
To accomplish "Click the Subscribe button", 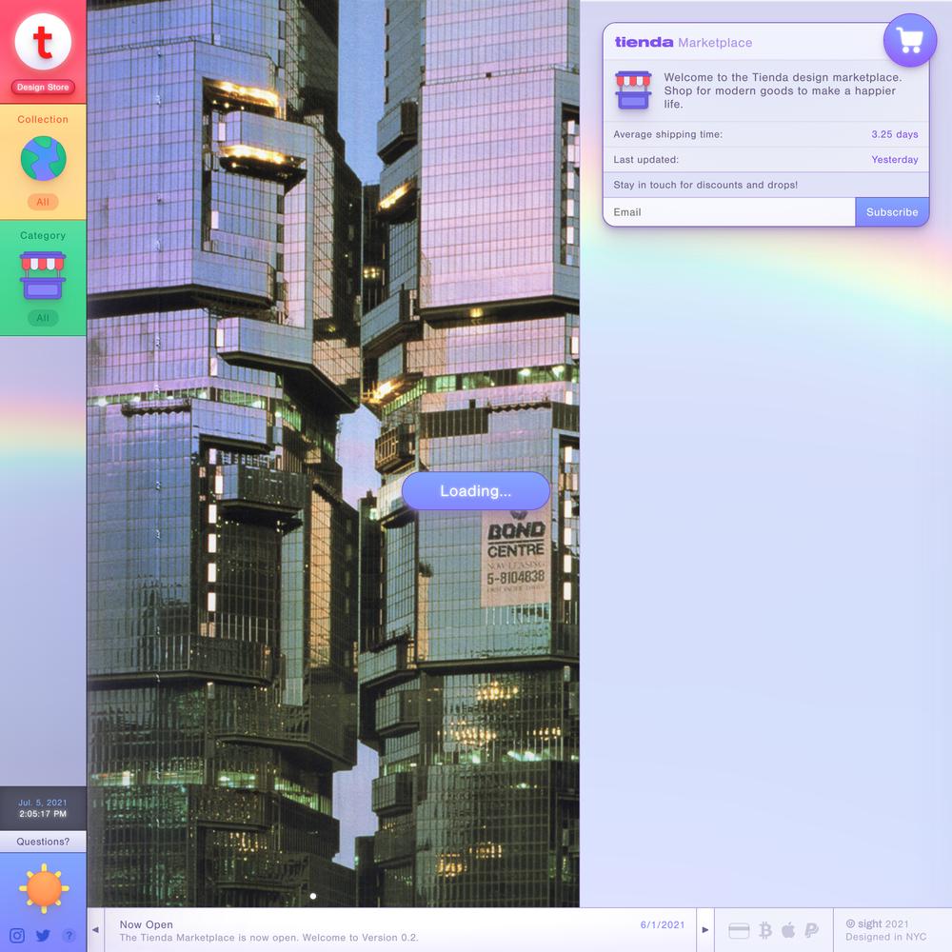I will point(892,212).
